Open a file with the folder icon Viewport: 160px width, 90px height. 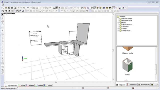point(6,8)
